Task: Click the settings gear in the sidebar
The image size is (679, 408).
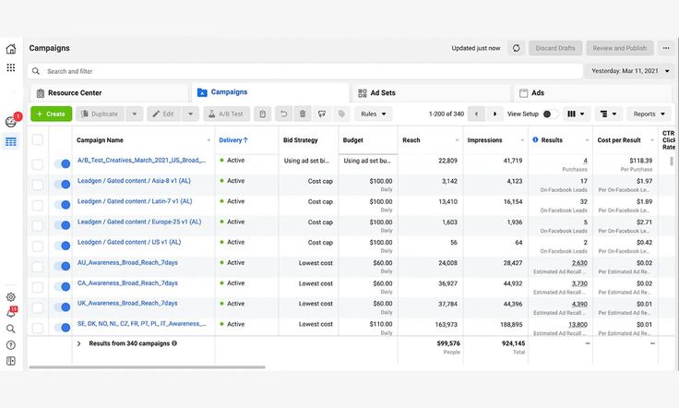Action: point(11,297)
